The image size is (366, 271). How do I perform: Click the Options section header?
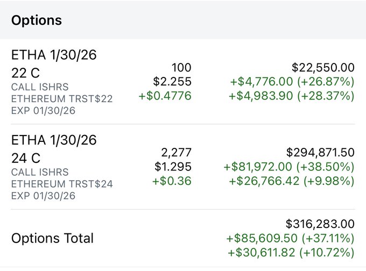(37, 21)
